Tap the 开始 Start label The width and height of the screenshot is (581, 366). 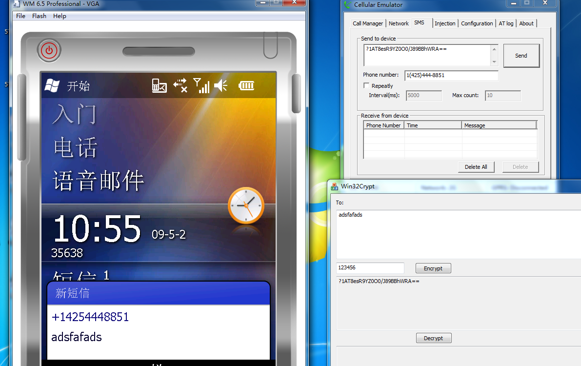tap(78, 86)
